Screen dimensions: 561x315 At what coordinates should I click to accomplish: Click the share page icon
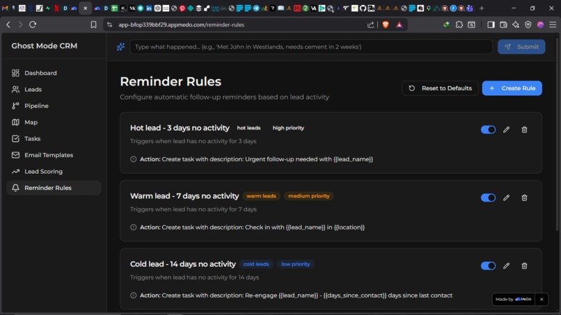(371, 24)
